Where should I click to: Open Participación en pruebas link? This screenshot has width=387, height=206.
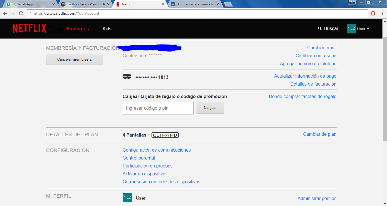(148, 166)
